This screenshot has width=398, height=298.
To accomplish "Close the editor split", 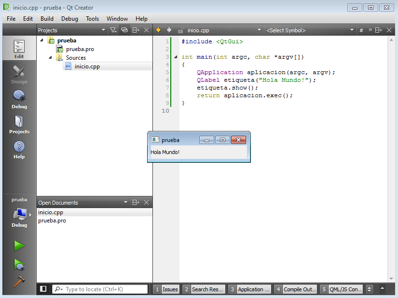I will point(389,30).
